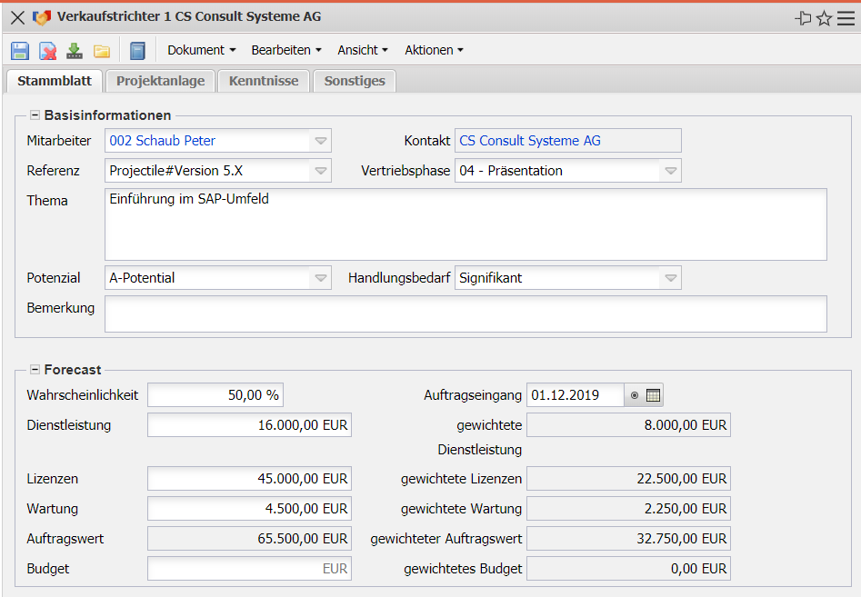Click the delete document icon with red X

click(47, 51)
